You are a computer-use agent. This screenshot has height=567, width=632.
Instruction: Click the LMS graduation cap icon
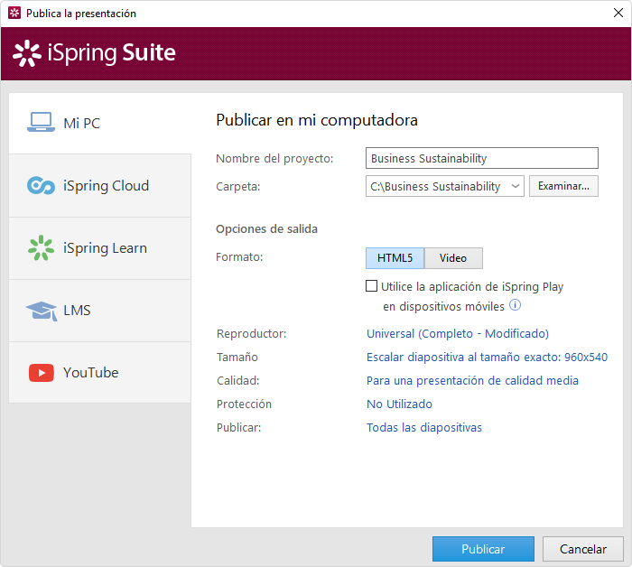[42, 311]
